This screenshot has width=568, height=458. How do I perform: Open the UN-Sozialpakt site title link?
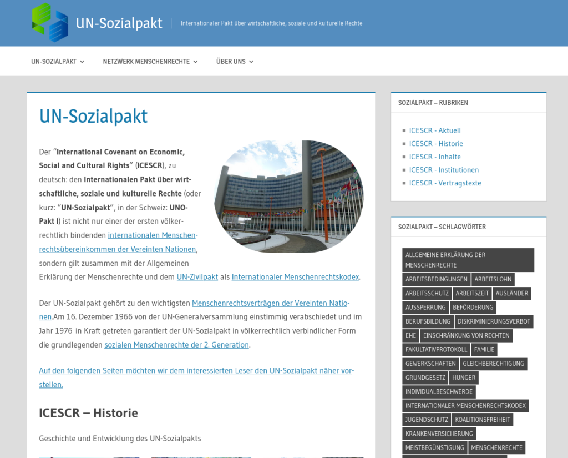pos(119,23)
